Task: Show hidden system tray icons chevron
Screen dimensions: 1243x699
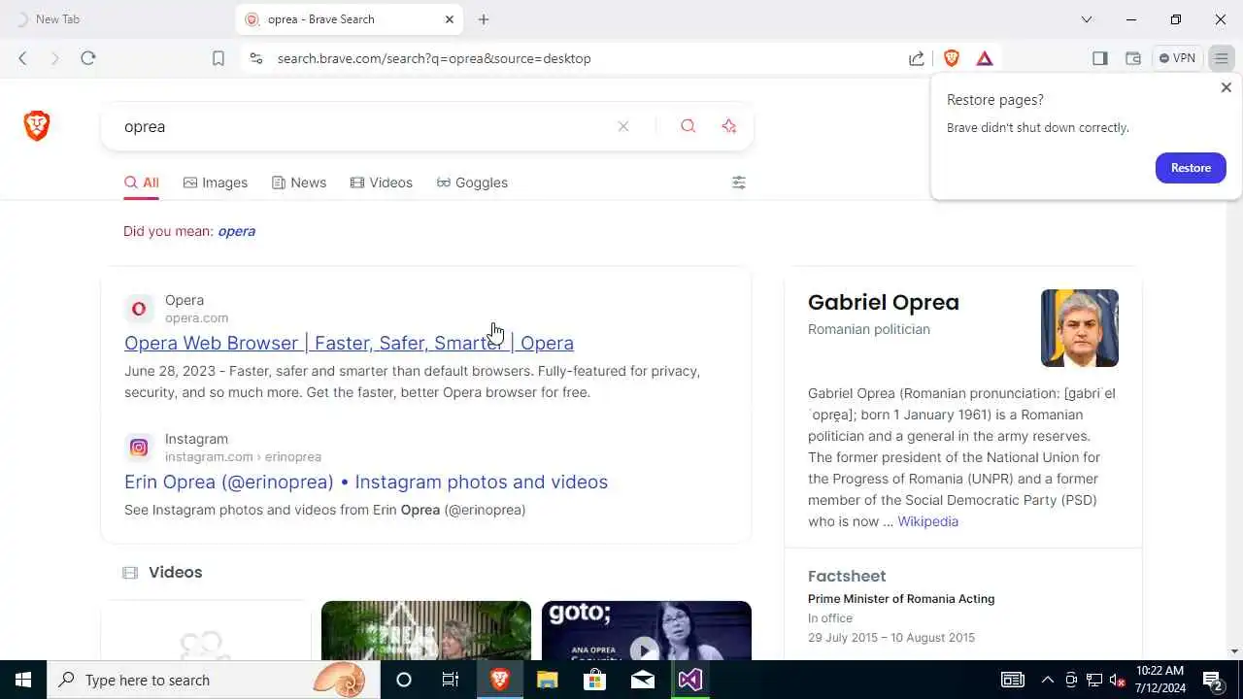Action: point(1047,680)
